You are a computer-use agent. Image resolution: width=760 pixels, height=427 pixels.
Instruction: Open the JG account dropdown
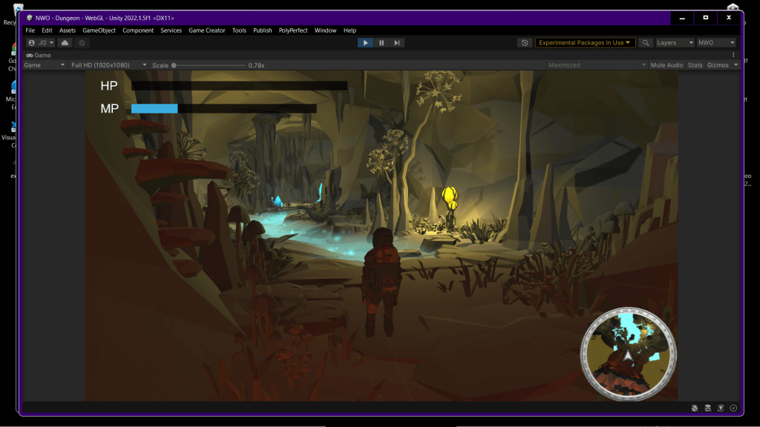[41, 43]
